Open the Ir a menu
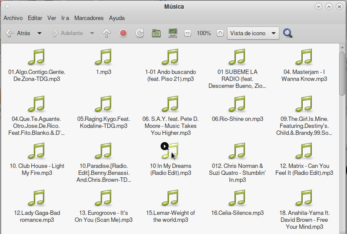The image size is (347, 234). pyautogui.click(x=65, y=18)
